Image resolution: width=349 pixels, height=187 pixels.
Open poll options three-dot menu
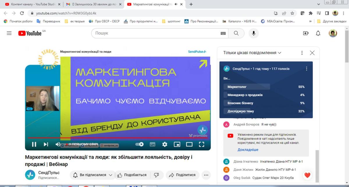(306, 69)
